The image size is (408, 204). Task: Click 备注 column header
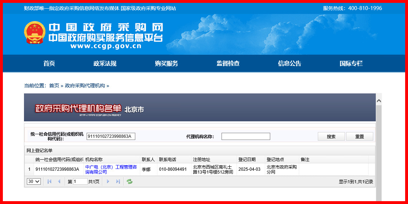pyautogui.click(x=334, y=160)
